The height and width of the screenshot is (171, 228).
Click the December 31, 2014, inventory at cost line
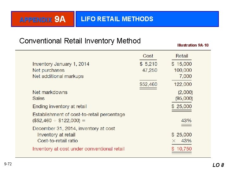[x=74, y=129]
